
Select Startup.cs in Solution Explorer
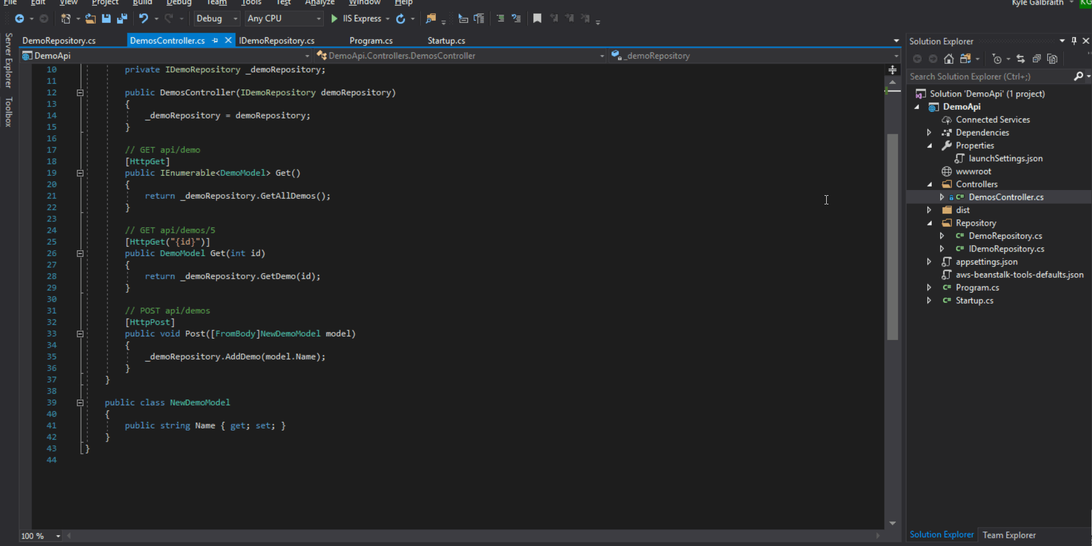pos(973,300)
